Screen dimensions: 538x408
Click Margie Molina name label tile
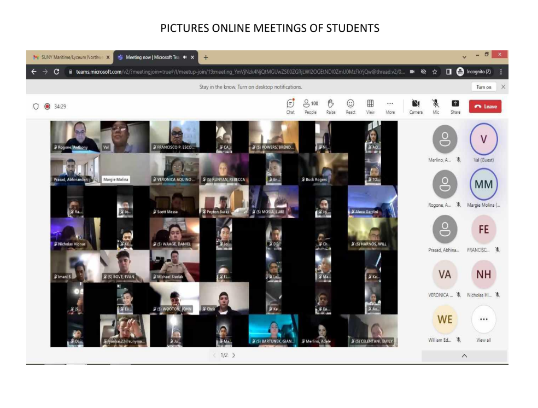coord(115,179)
